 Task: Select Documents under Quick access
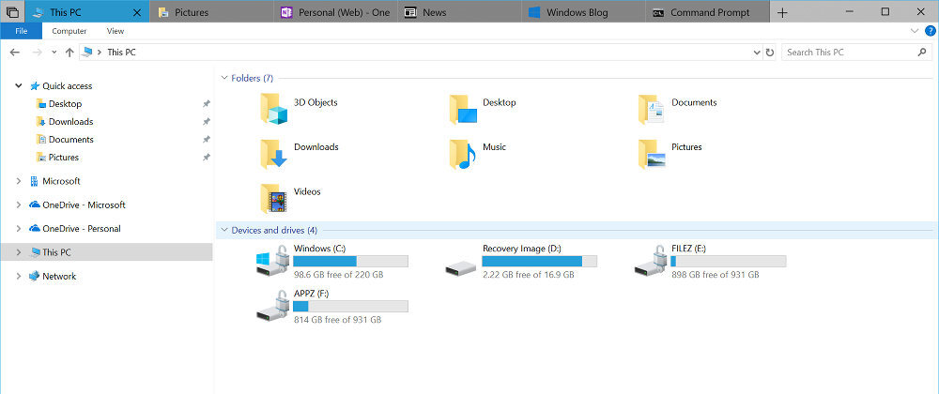(x=70, y=140)
